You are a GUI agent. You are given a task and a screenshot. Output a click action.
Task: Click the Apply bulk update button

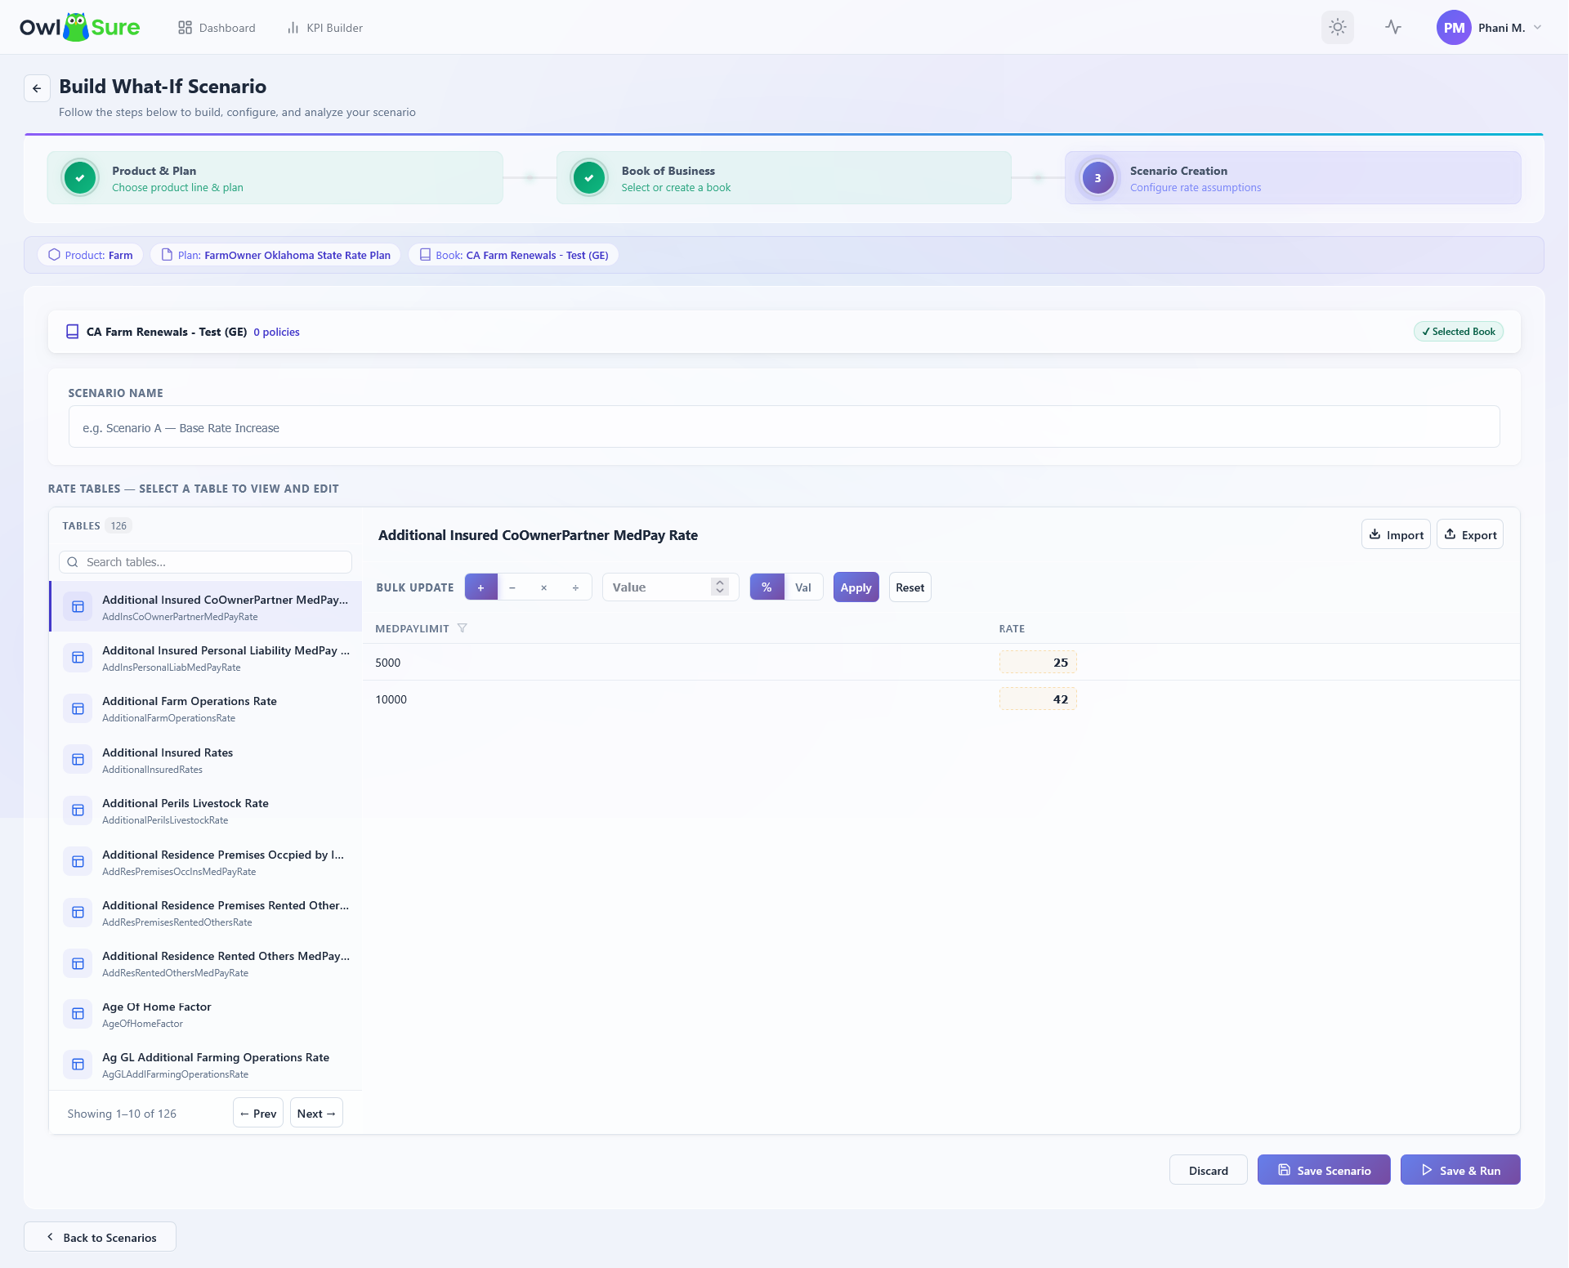coord(856,587)
